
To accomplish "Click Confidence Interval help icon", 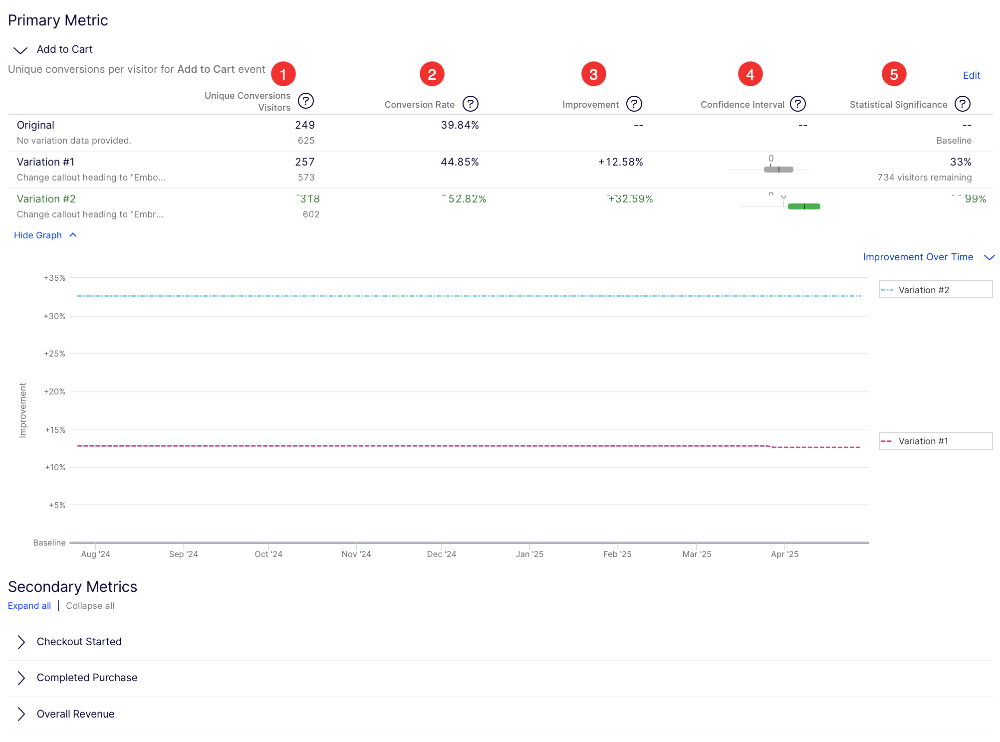I will (798, 104).
